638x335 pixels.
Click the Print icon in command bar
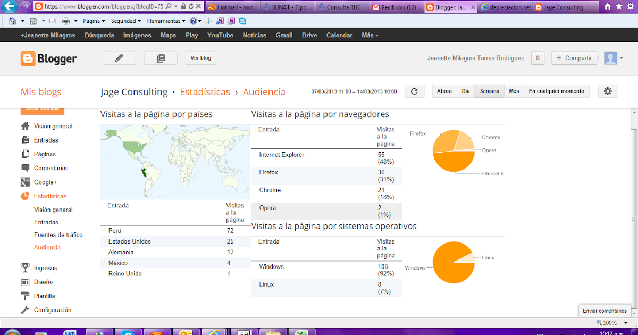point(66,21)
